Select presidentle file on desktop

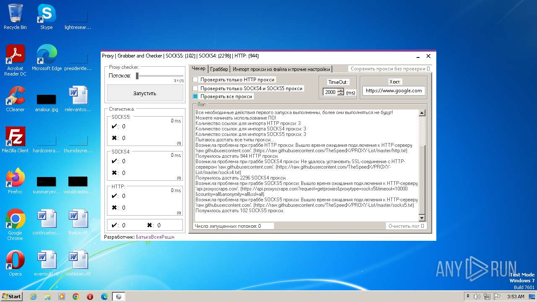click(78, 62)
